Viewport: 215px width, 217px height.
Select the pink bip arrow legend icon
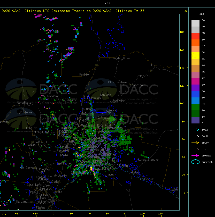[x=195, y=149]
